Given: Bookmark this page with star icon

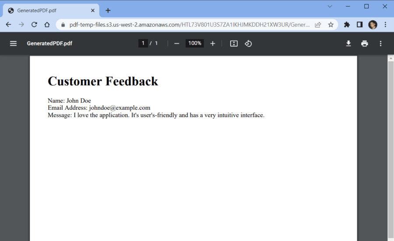Looking at the screenshot, I should click(x=331, y=24).
